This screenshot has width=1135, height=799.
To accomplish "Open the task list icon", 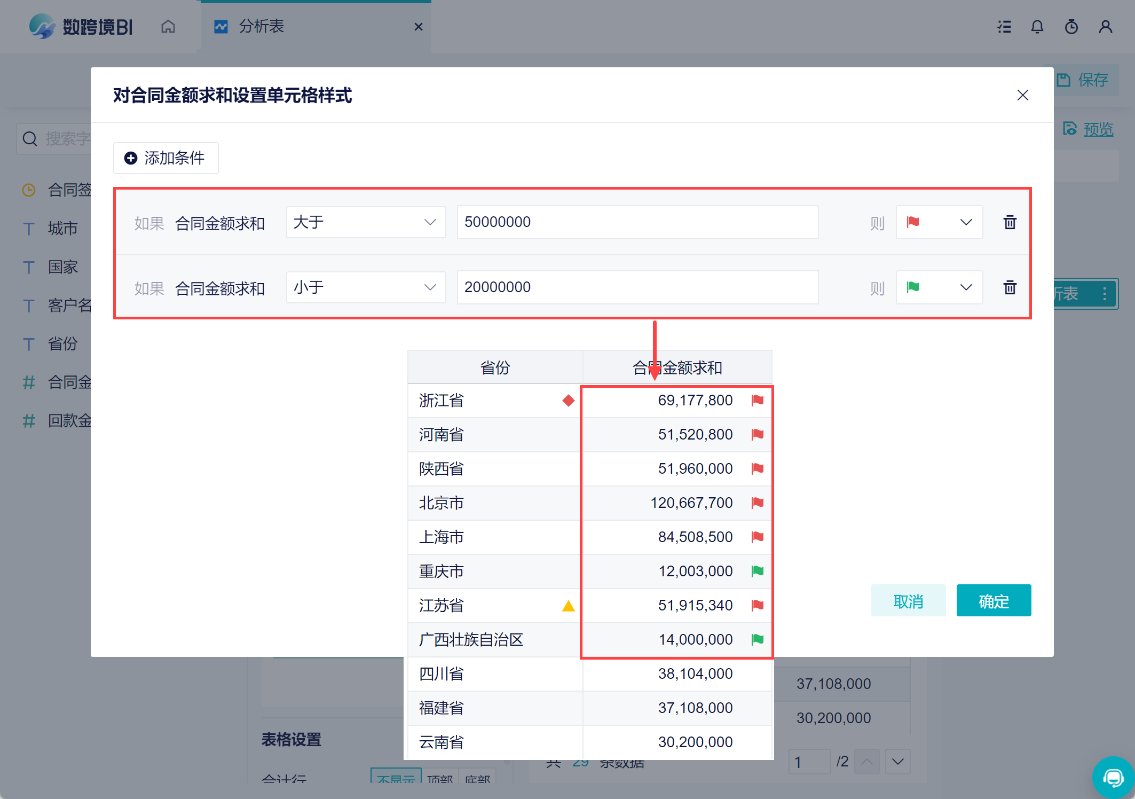I will [1004, 27].
